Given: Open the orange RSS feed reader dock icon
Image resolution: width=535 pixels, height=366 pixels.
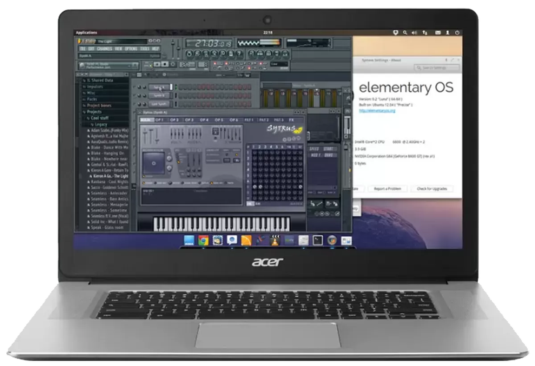Looking at the screenshot, I should (246, 240).
